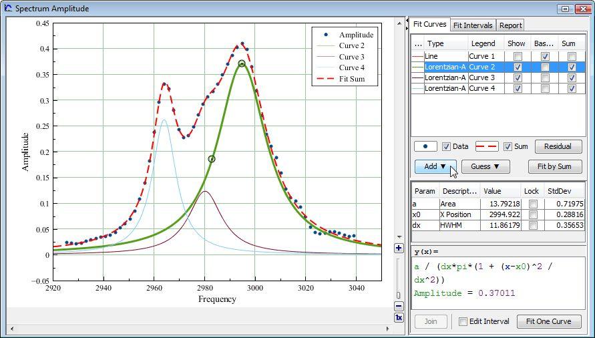This screenshot has width=595, height=338.
Task: Toggle Show checkbox for Curve 2
Action: click(x=518, y=67)
